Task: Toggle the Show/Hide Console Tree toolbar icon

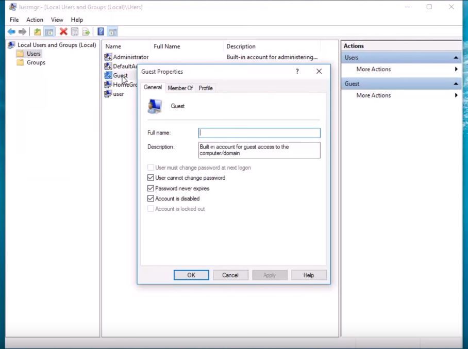Action: coord(49,31)
